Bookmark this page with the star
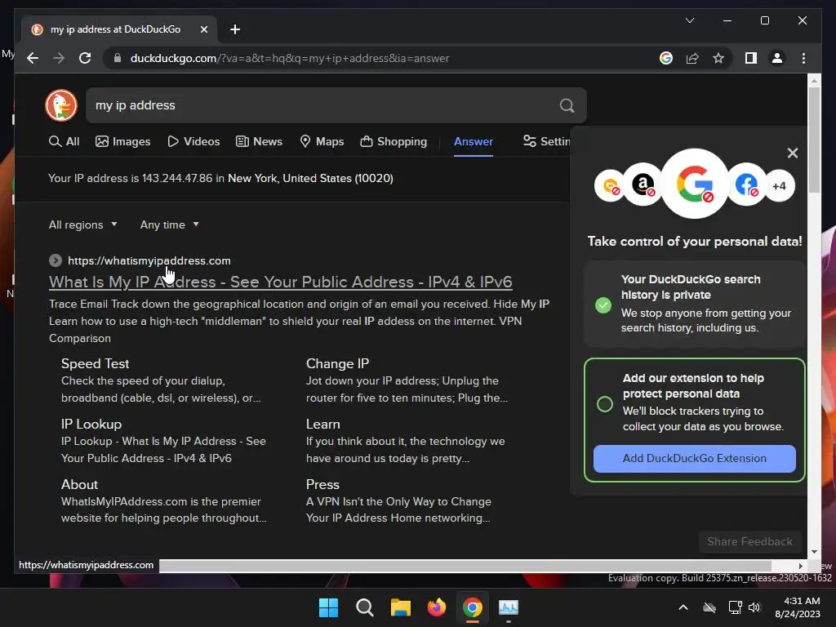Image resolution: width=836 pixels, height=627 pixels. click(x=718, y=58)
